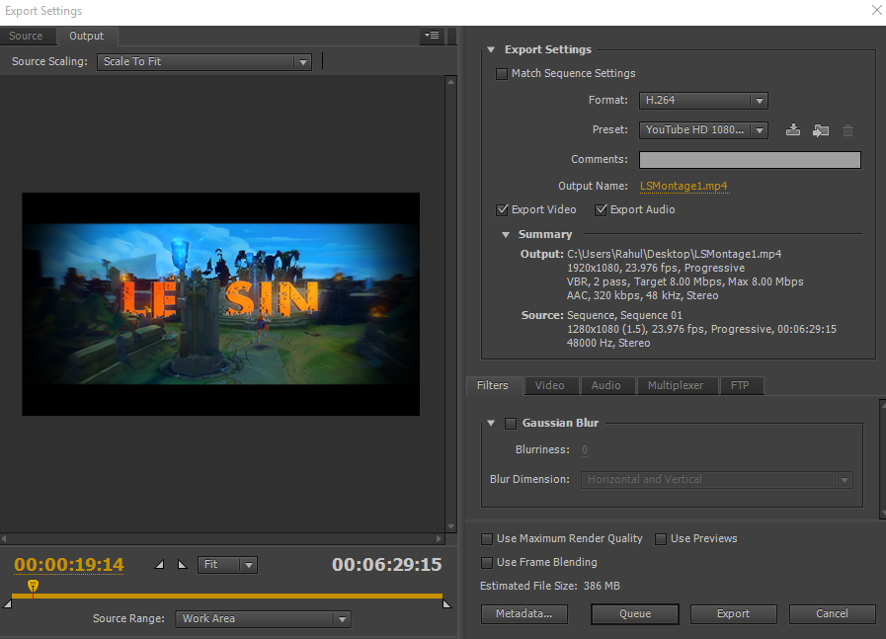Click the output path C:\Users\Rahul\Desktop text
Image resolution: width=886 pixels, height=639 pixels.
674,254
